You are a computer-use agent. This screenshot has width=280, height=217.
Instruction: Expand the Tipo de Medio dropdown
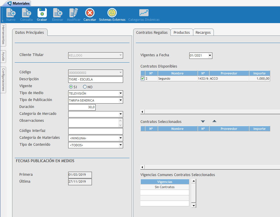click(x=120, y=93)
